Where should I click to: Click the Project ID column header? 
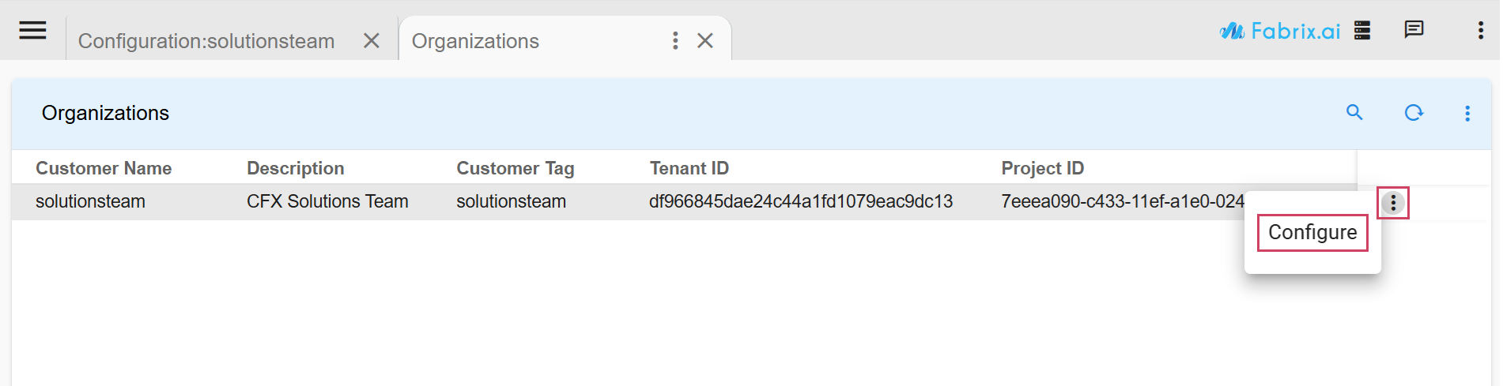tap(1042, 168)
